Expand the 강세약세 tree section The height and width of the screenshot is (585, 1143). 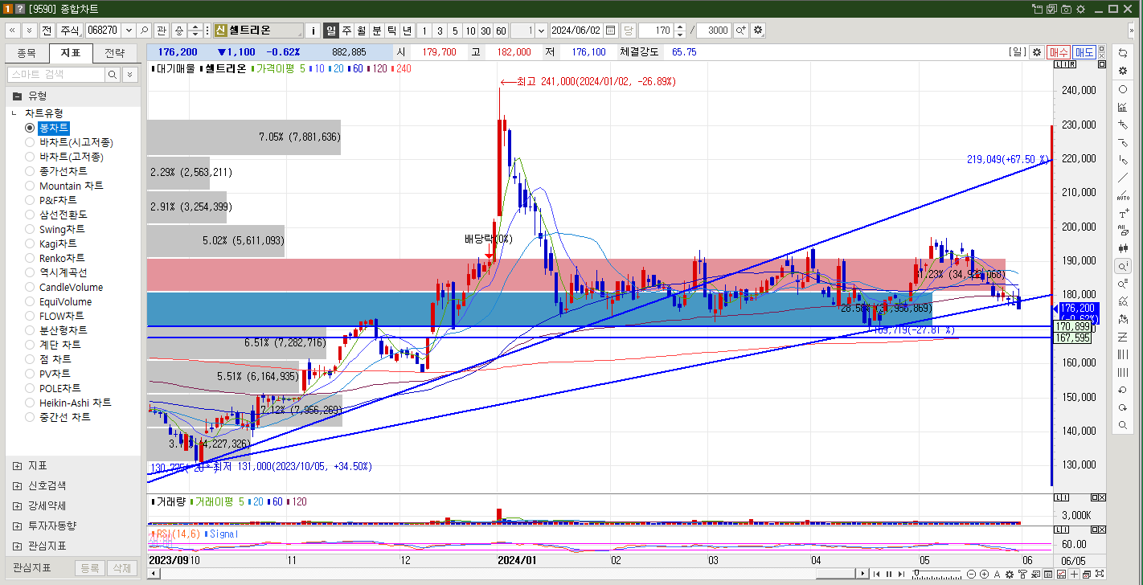[x=17, y=505]
